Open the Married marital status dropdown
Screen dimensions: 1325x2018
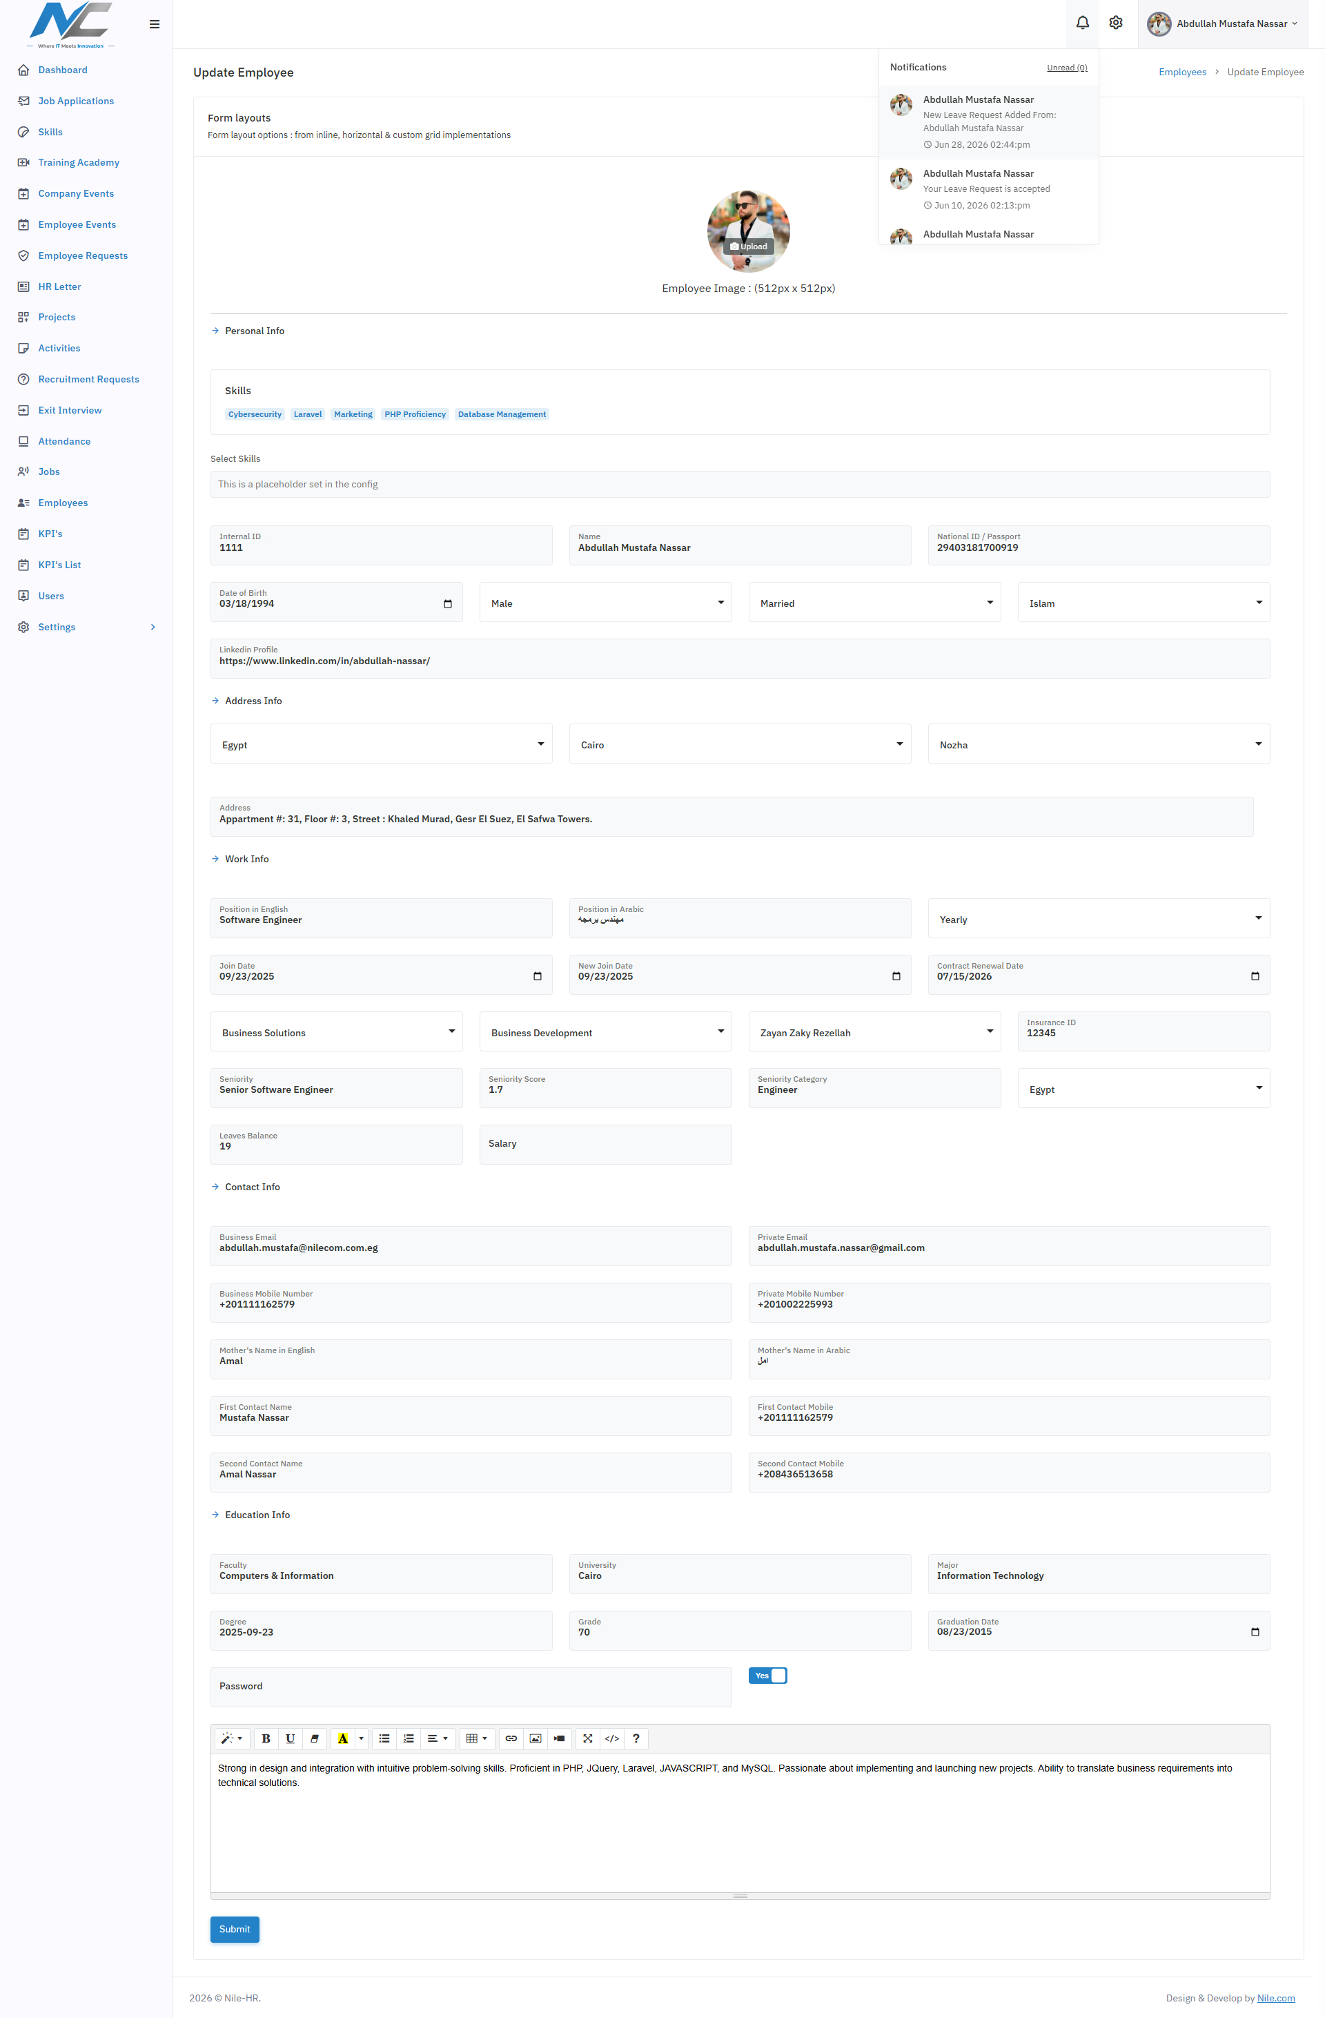point(874,602)
